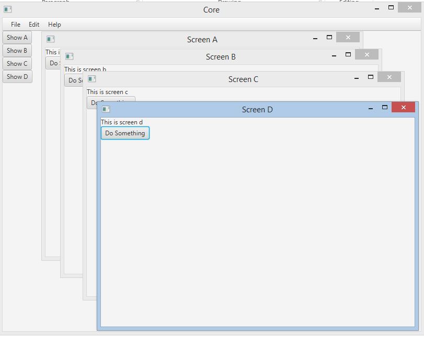The width and height of the screenshot is (424, 337).
Task: Click the Screen A window icon
Action: click(51, 39)
